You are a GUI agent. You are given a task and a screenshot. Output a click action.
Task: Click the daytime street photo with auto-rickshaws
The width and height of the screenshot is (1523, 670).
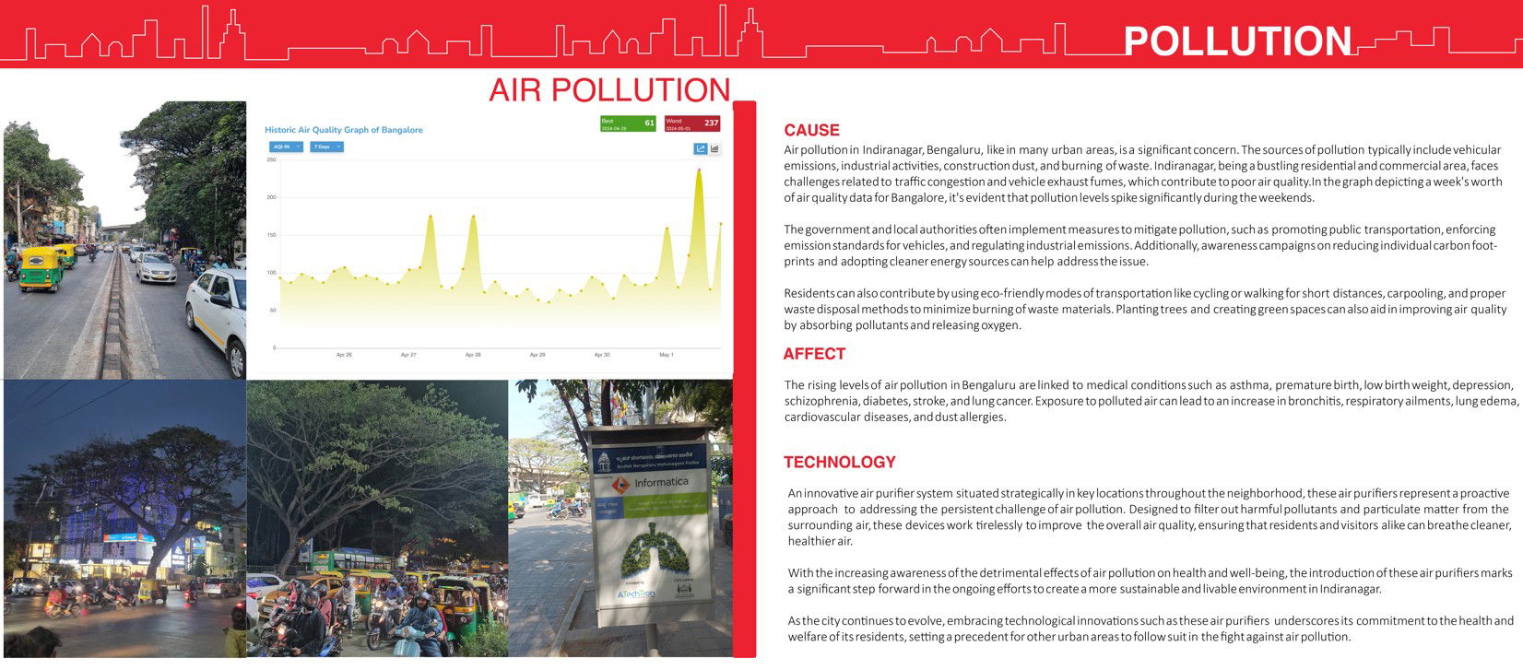(x=124, y=240)
